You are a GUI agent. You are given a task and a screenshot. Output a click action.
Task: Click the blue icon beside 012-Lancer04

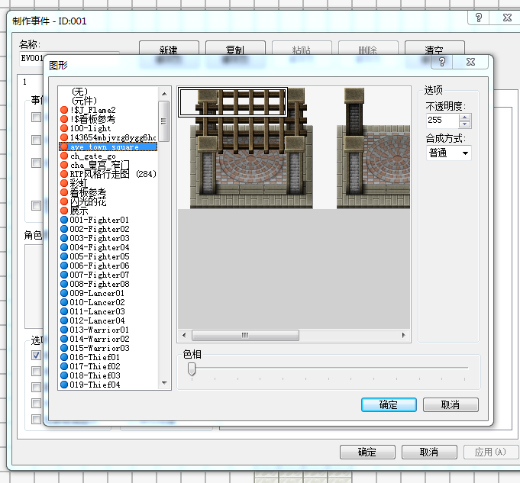pos(64,320)
